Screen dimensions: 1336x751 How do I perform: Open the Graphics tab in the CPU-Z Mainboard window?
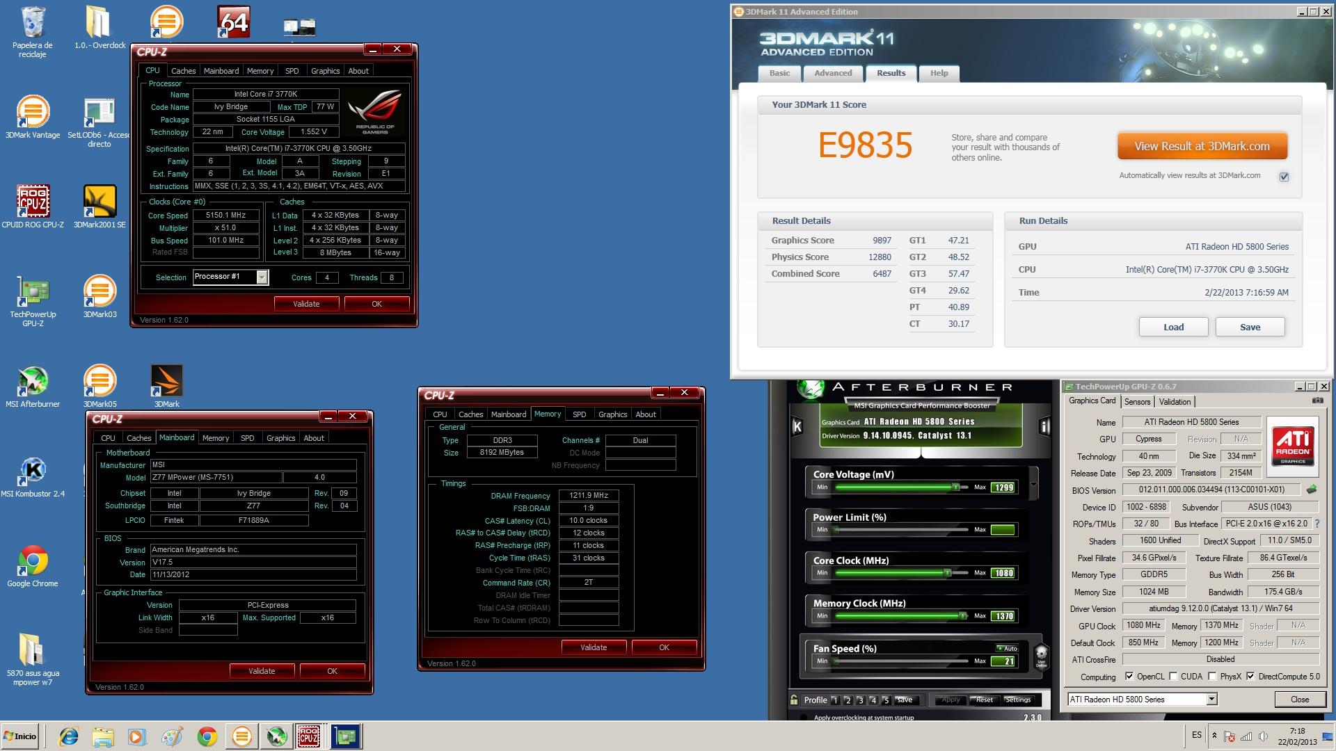click(x=280, y=438)
